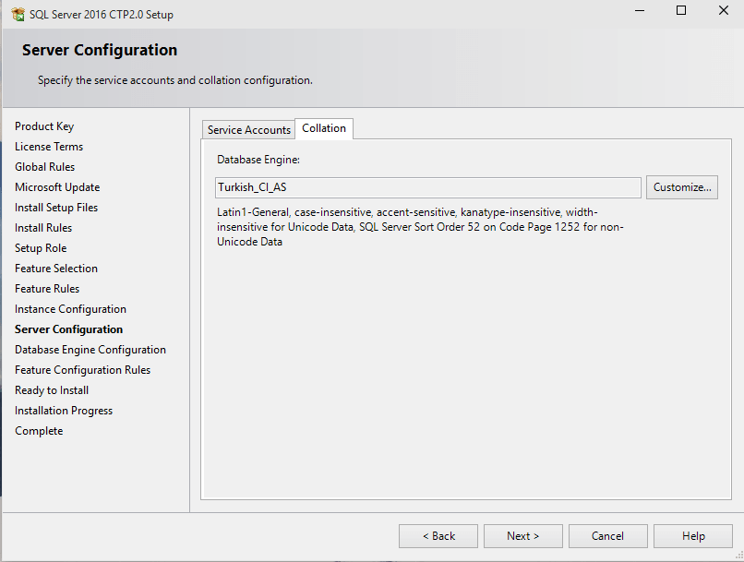
Task: Select Feature Configuration Rules step
Action: (x=82, y=370)
